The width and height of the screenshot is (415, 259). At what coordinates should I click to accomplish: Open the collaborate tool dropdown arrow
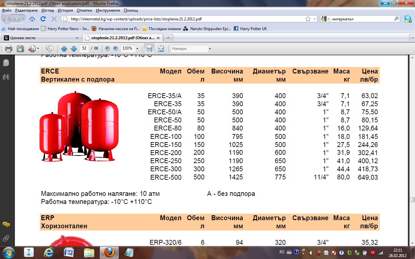click(38, 49)
